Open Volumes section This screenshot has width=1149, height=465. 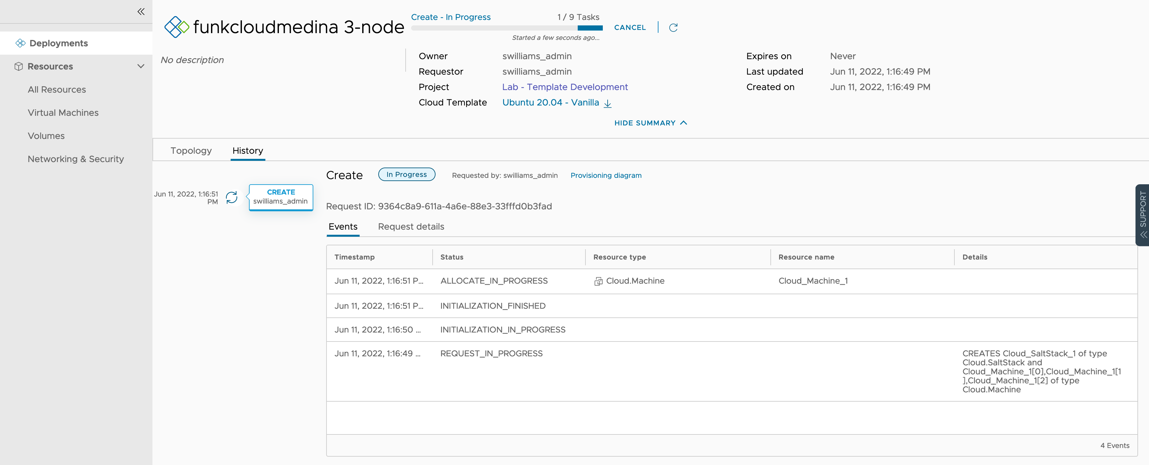point(46,136)
